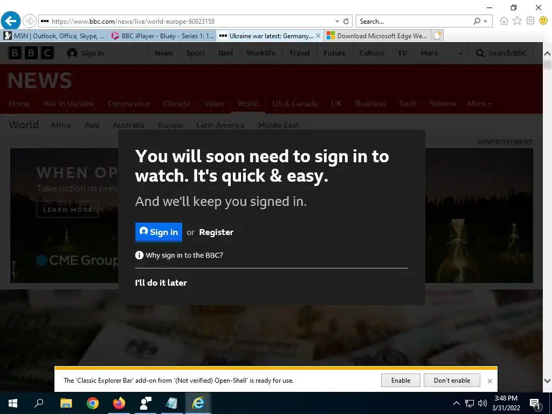
Task: Click the page scrollbar down arrow
Action: 547,381
